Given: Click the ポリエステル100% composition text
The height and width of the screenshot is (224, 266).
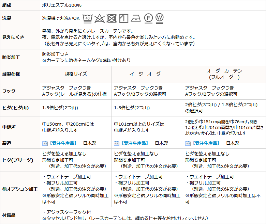Looking at the screenshot, I should click(x=62, y=5).
